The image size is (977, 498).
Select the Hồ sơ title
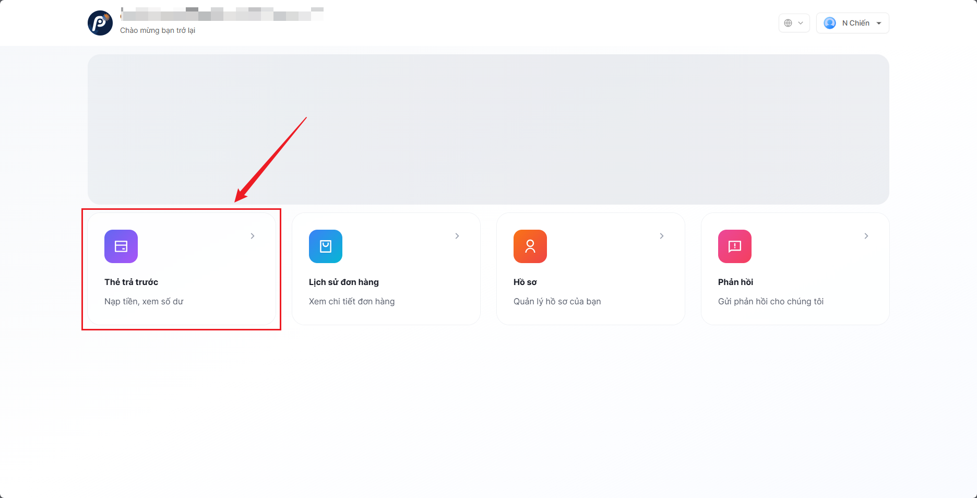click(x=525, y=282)
